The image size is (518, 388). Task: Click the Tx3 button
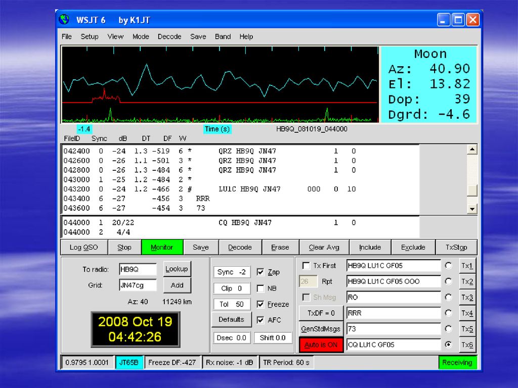click(x=467, y=297)
